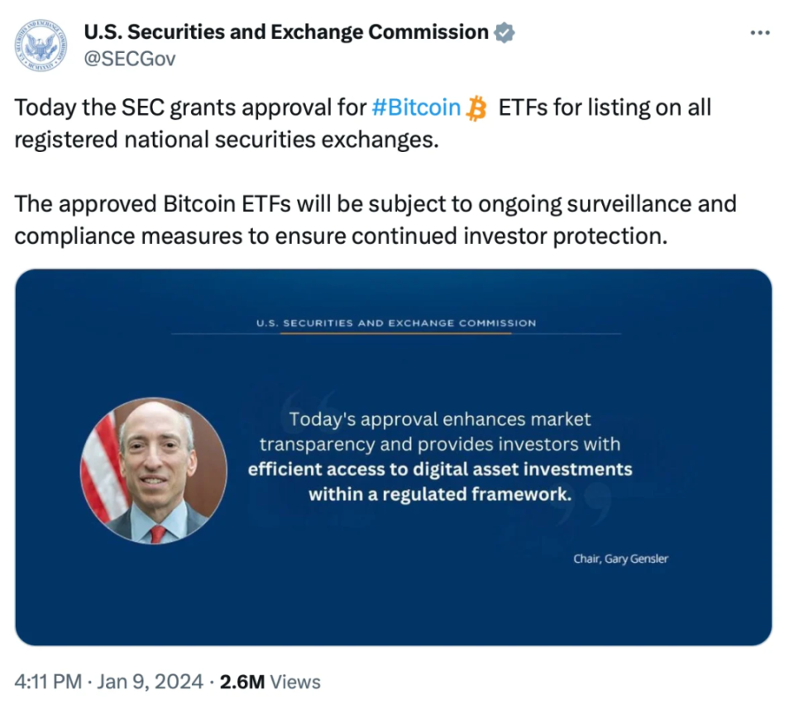Open the three-dot more options menu
The width and height of the screenshot is (794, 714).
760,33
